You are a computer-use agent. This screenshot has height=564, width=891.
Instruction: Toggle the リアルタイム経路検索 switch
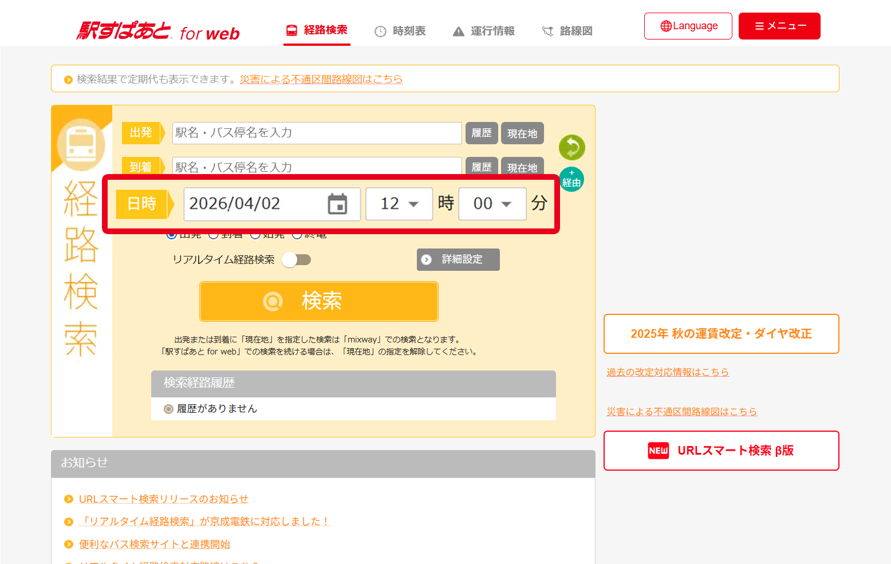coord(296,260)
